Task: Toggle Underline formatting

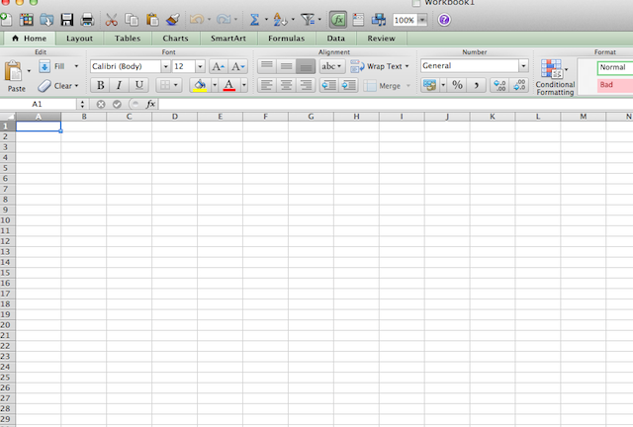Action: click(139, 85)
